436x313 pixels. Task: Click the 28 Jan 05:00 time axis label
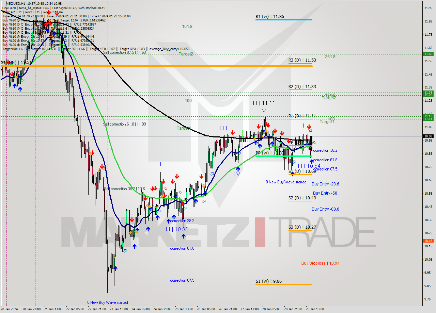click(x=272, y=309)
